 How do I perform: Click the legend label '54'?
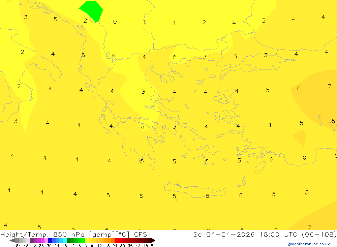coord(153,246)
